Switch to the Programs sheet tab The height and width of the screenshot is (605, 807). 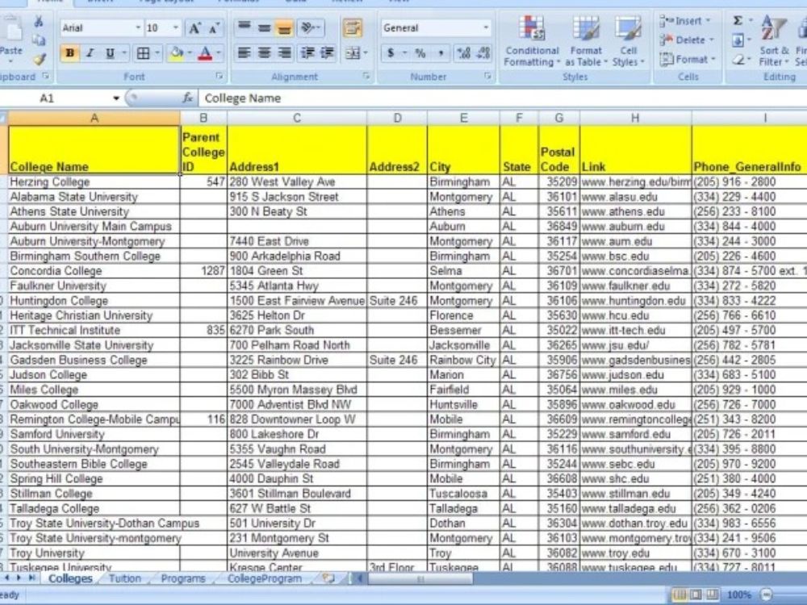[182, 578]
